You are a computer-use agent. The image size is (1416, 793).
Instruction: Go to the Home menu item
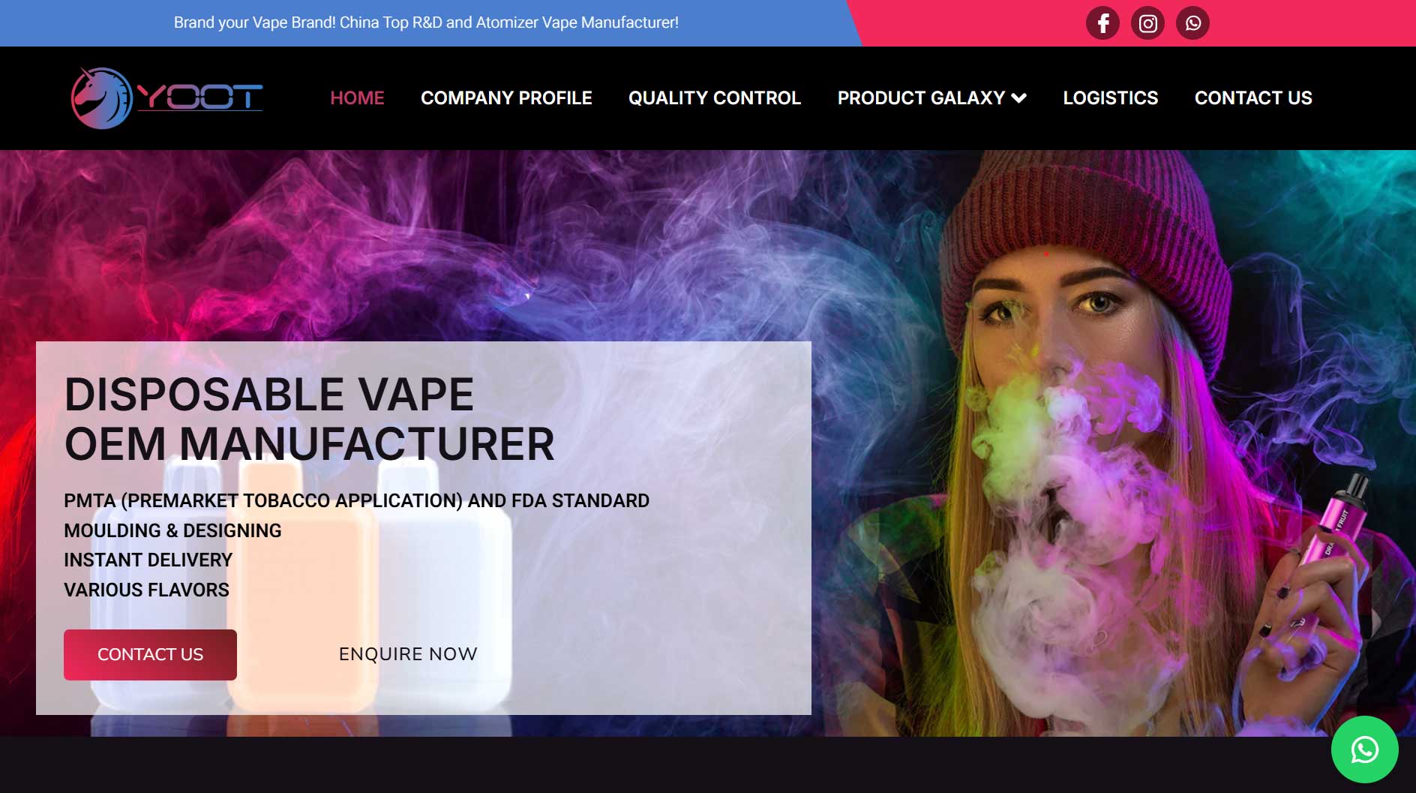[357, 98]
